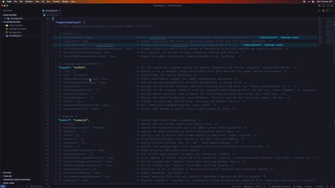
Task: Click the cursor position status item
Action: pyautogui.click(x=236, y=186)
